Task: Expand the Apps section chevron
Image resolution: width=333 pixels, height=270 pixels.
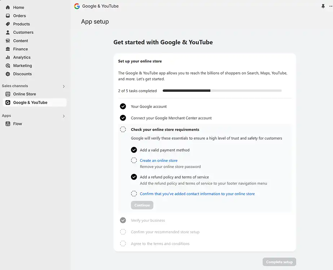Action: [63, 116]
